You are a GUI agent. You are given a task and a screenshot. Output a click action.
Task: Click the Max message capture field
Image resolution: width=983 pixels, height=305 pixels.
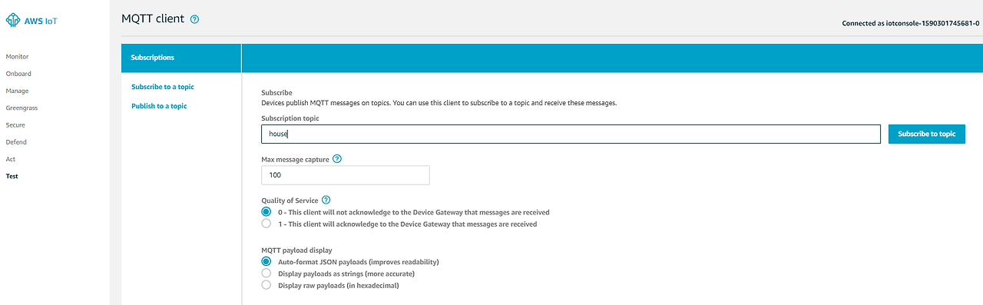346,175
